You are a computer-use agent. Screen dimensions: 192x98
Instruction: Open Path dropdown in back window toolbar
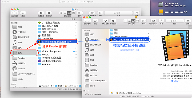23,13
